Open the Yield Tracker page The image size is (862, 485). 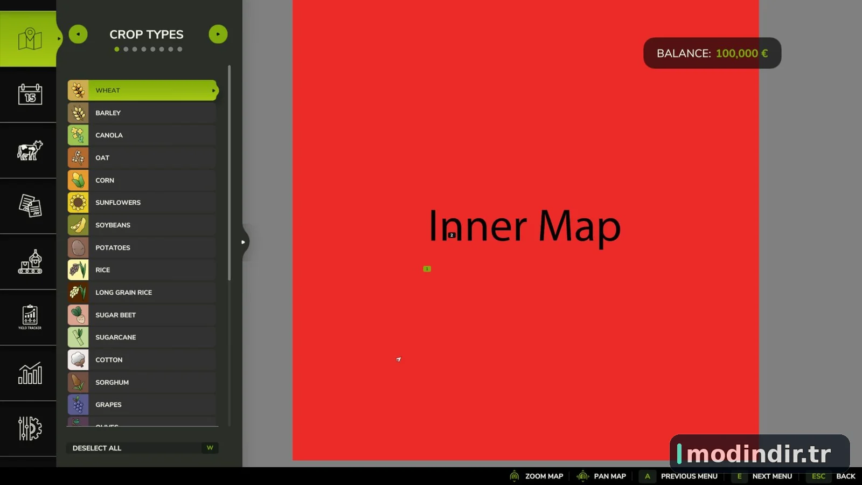[x=30, y=317]
